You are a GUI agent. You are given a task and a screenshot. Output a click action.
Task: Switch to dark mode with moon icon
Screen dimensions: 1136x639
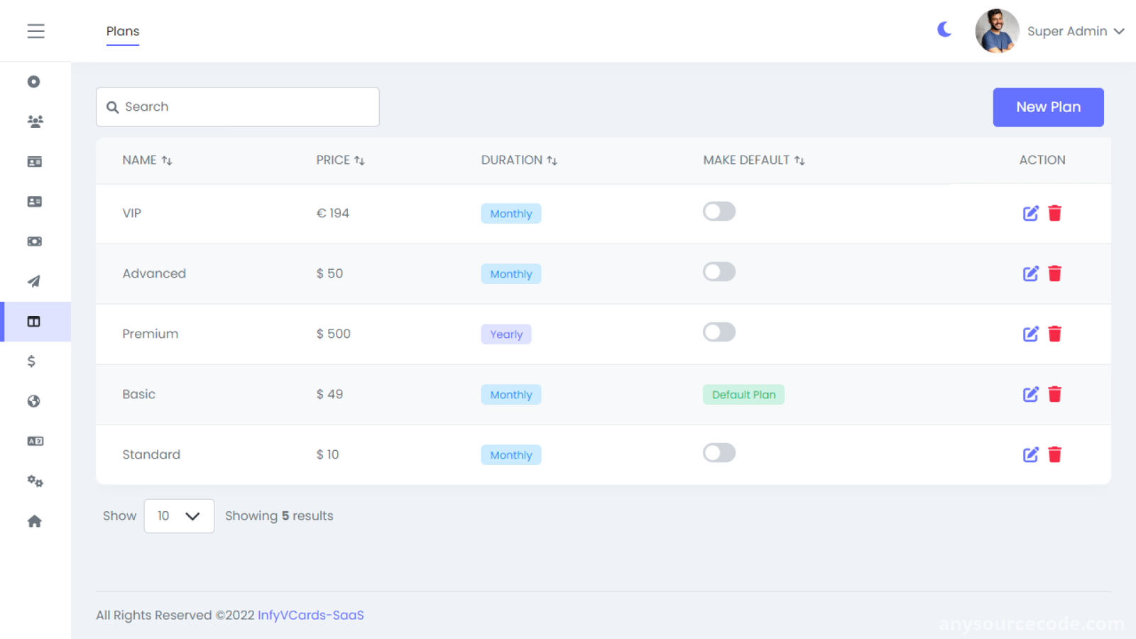944,30
